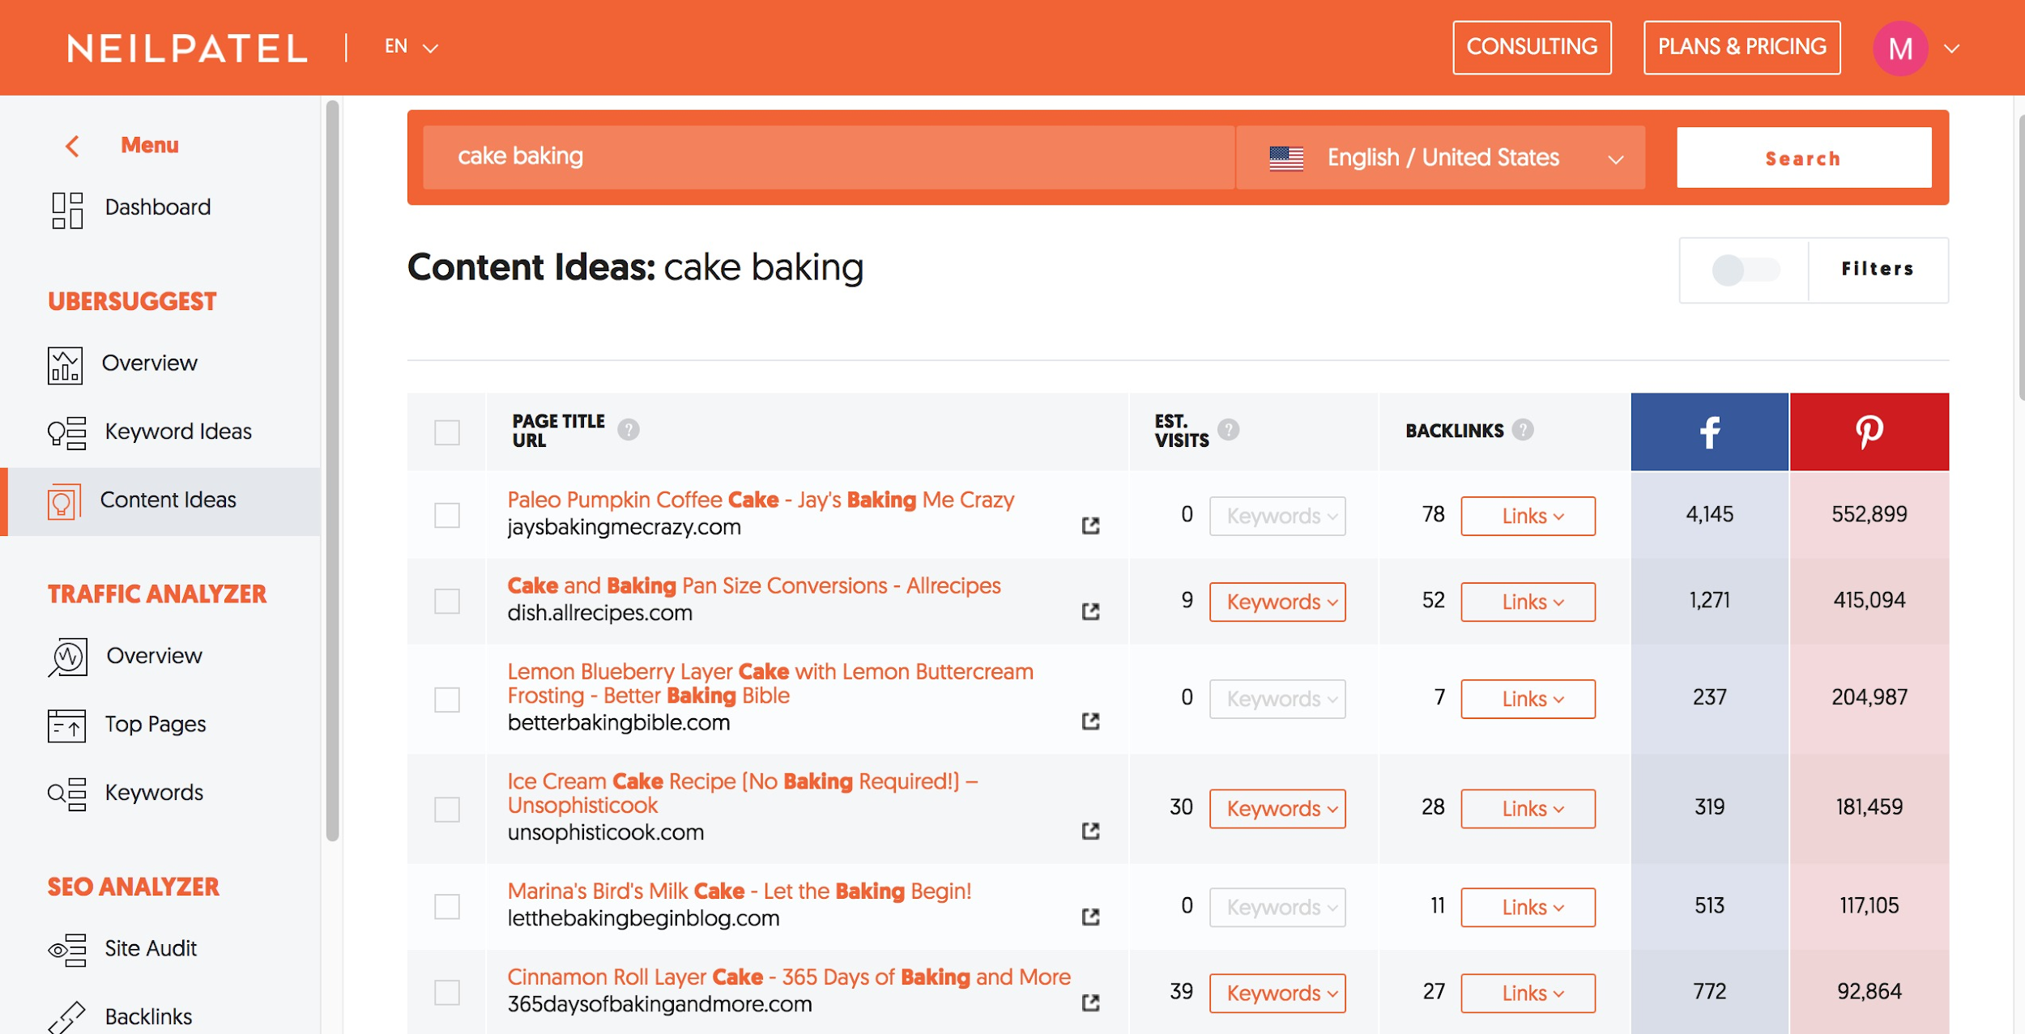This screenshot has height=1034, width=2025.
Task: Click the Facebook column header icon
Action: [1709, 432]
